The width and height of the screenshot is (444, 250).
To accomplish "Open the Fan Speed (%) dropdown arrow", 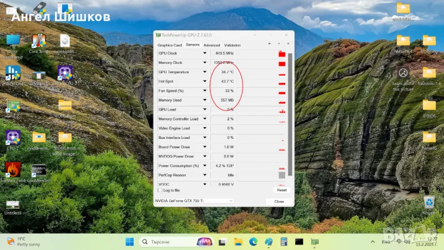I will (205, 91).
